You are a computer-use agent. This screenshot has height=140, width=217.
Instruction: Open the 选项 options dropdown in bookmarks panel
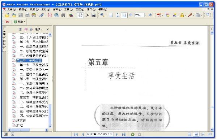coord(39,29)
